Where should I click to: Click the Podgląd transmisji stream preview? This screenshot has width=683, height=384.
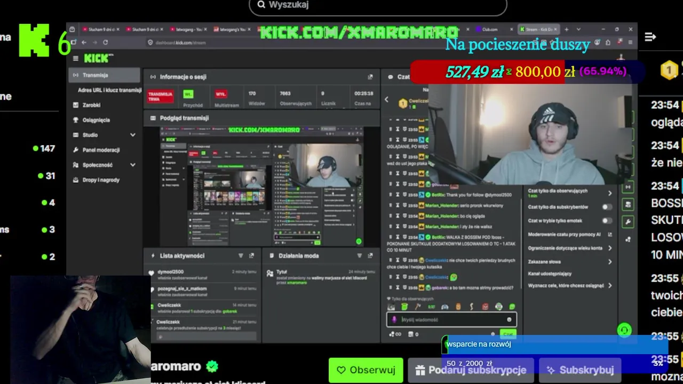point(261,186)
